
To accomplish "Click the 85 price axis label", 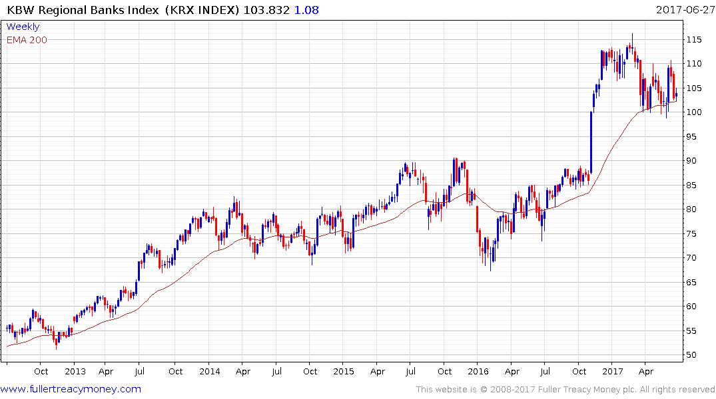I will pos(691,185).
